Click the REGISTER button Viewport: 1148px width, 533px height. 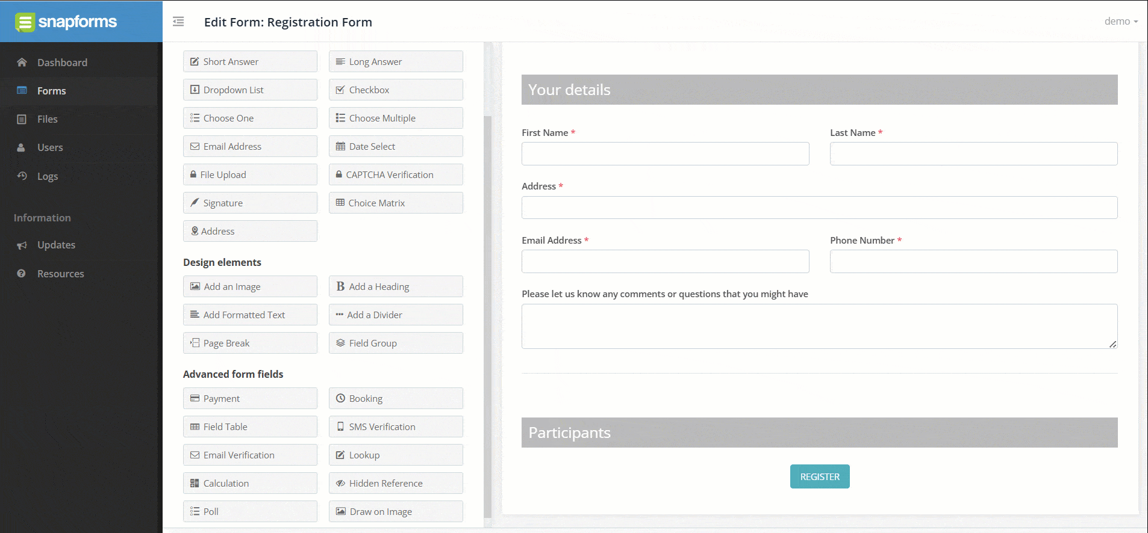(x=820, y=476)
